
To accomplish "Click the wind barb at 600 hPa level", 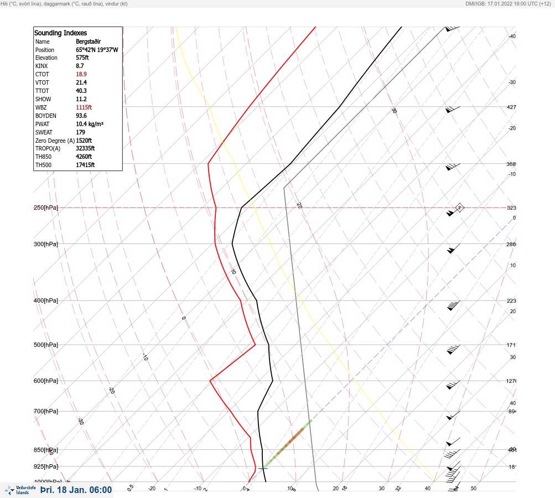I will tap(453, 385).
